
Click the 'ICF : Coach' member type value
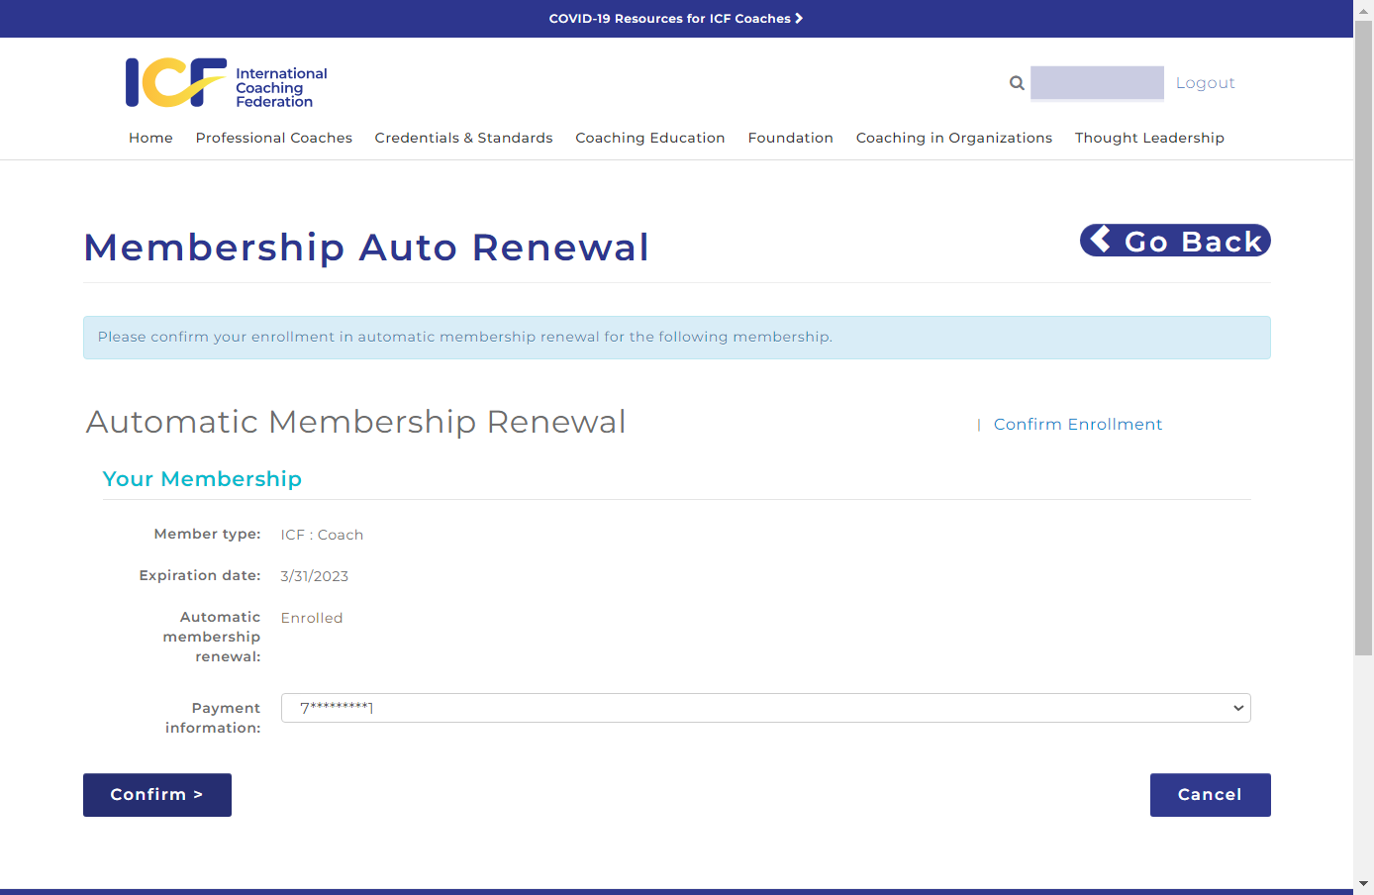(x=322, y=535)
